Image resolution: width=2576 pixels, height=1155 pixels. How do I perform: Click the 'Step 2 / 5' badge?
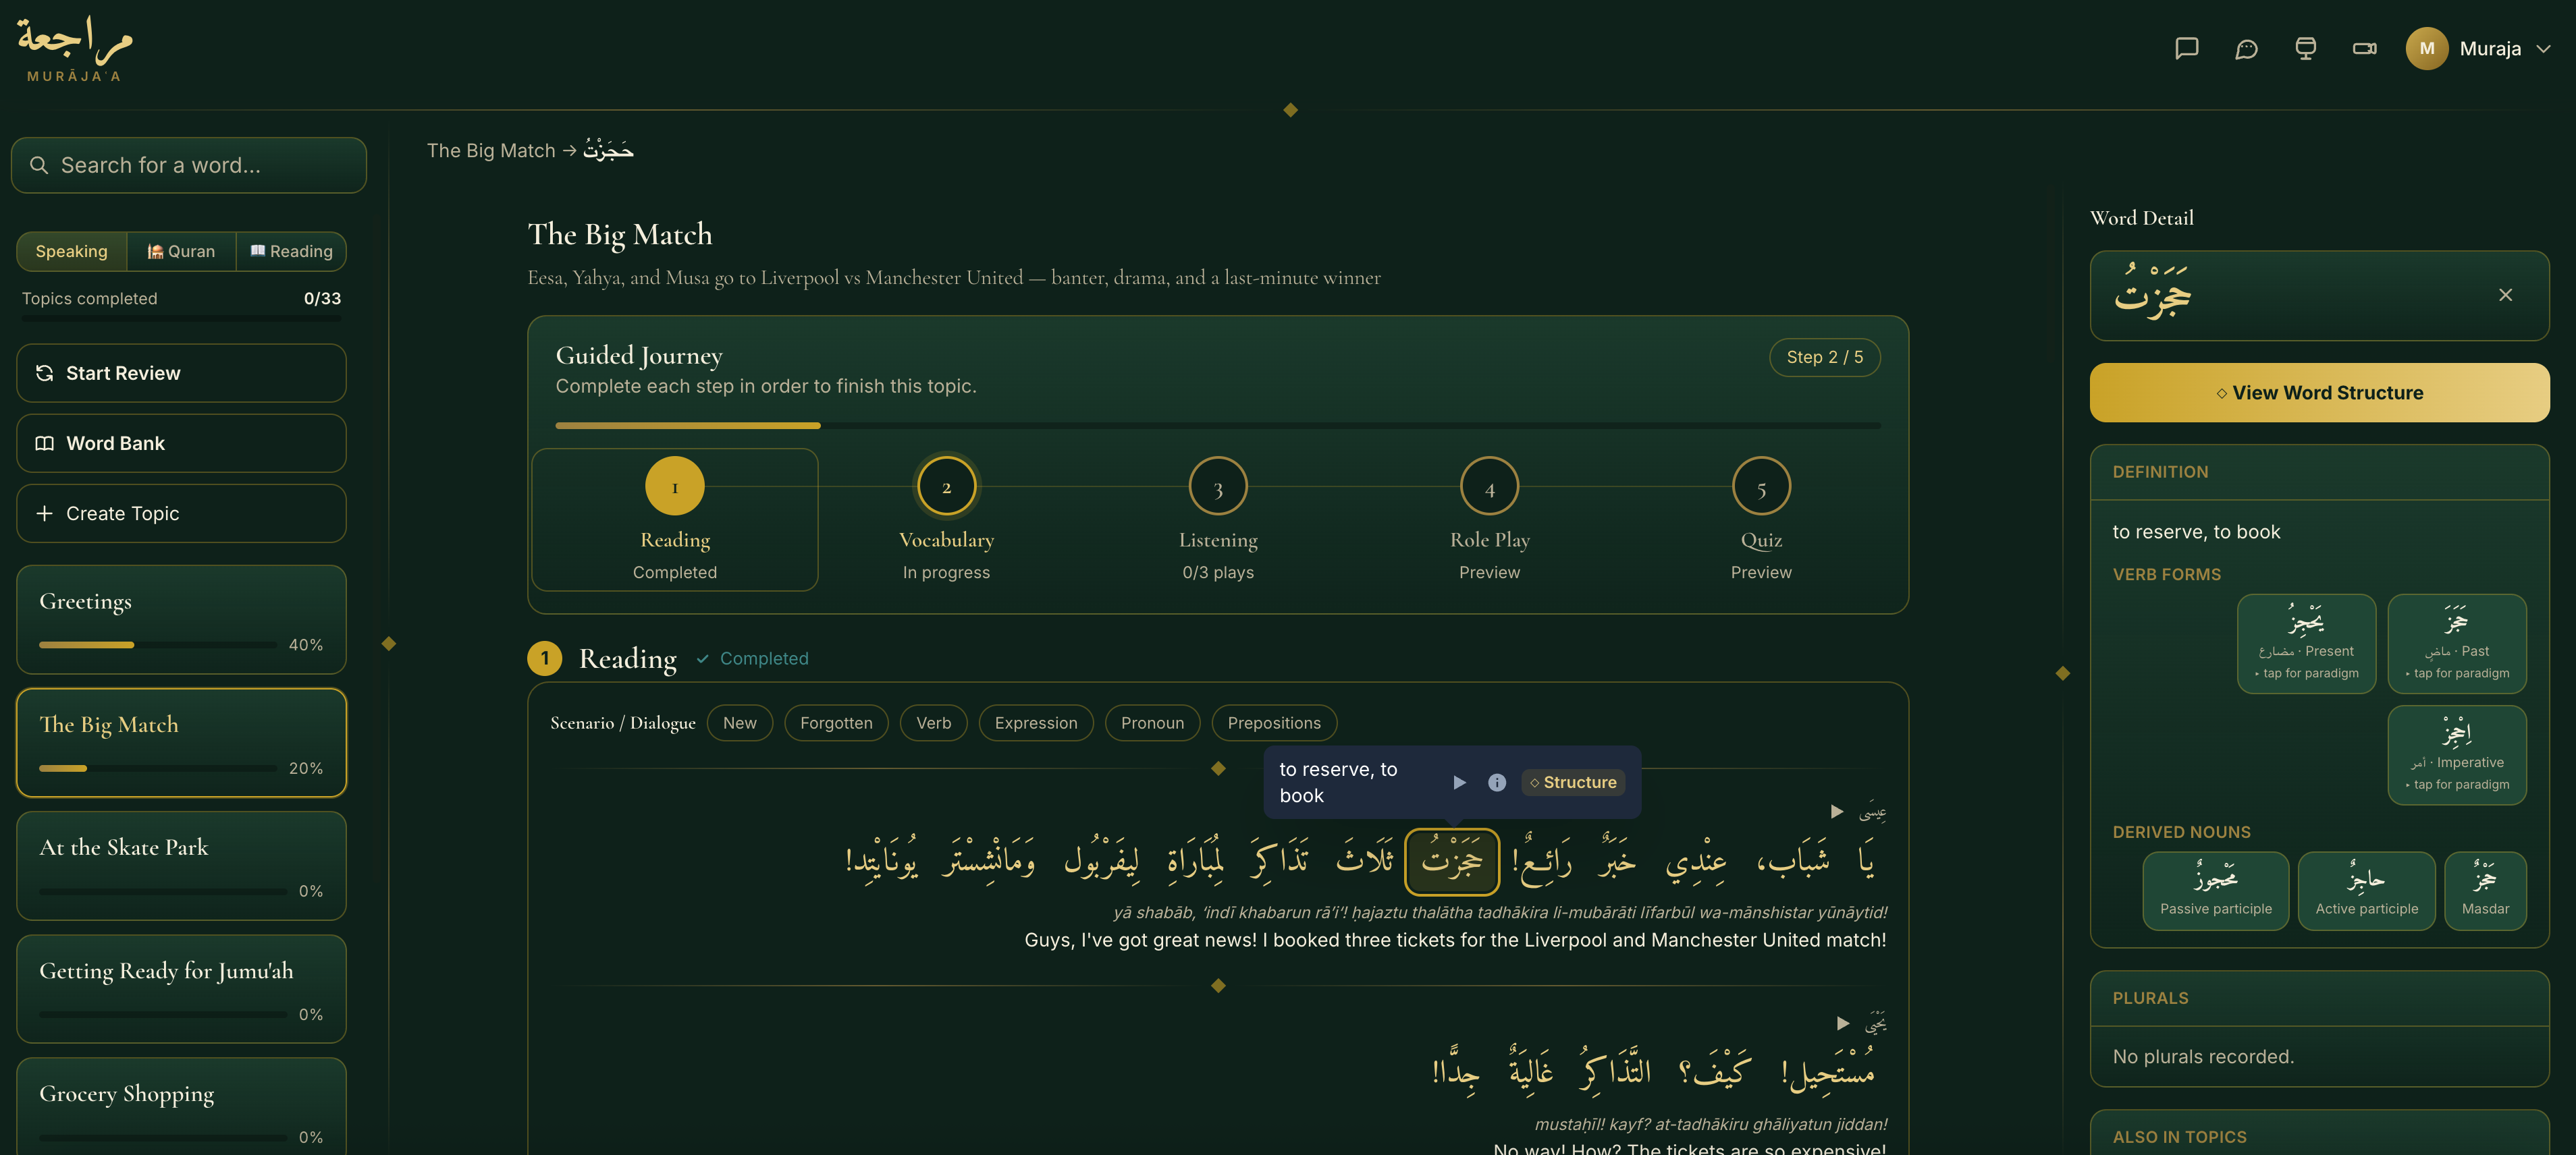click(1824, 357)
